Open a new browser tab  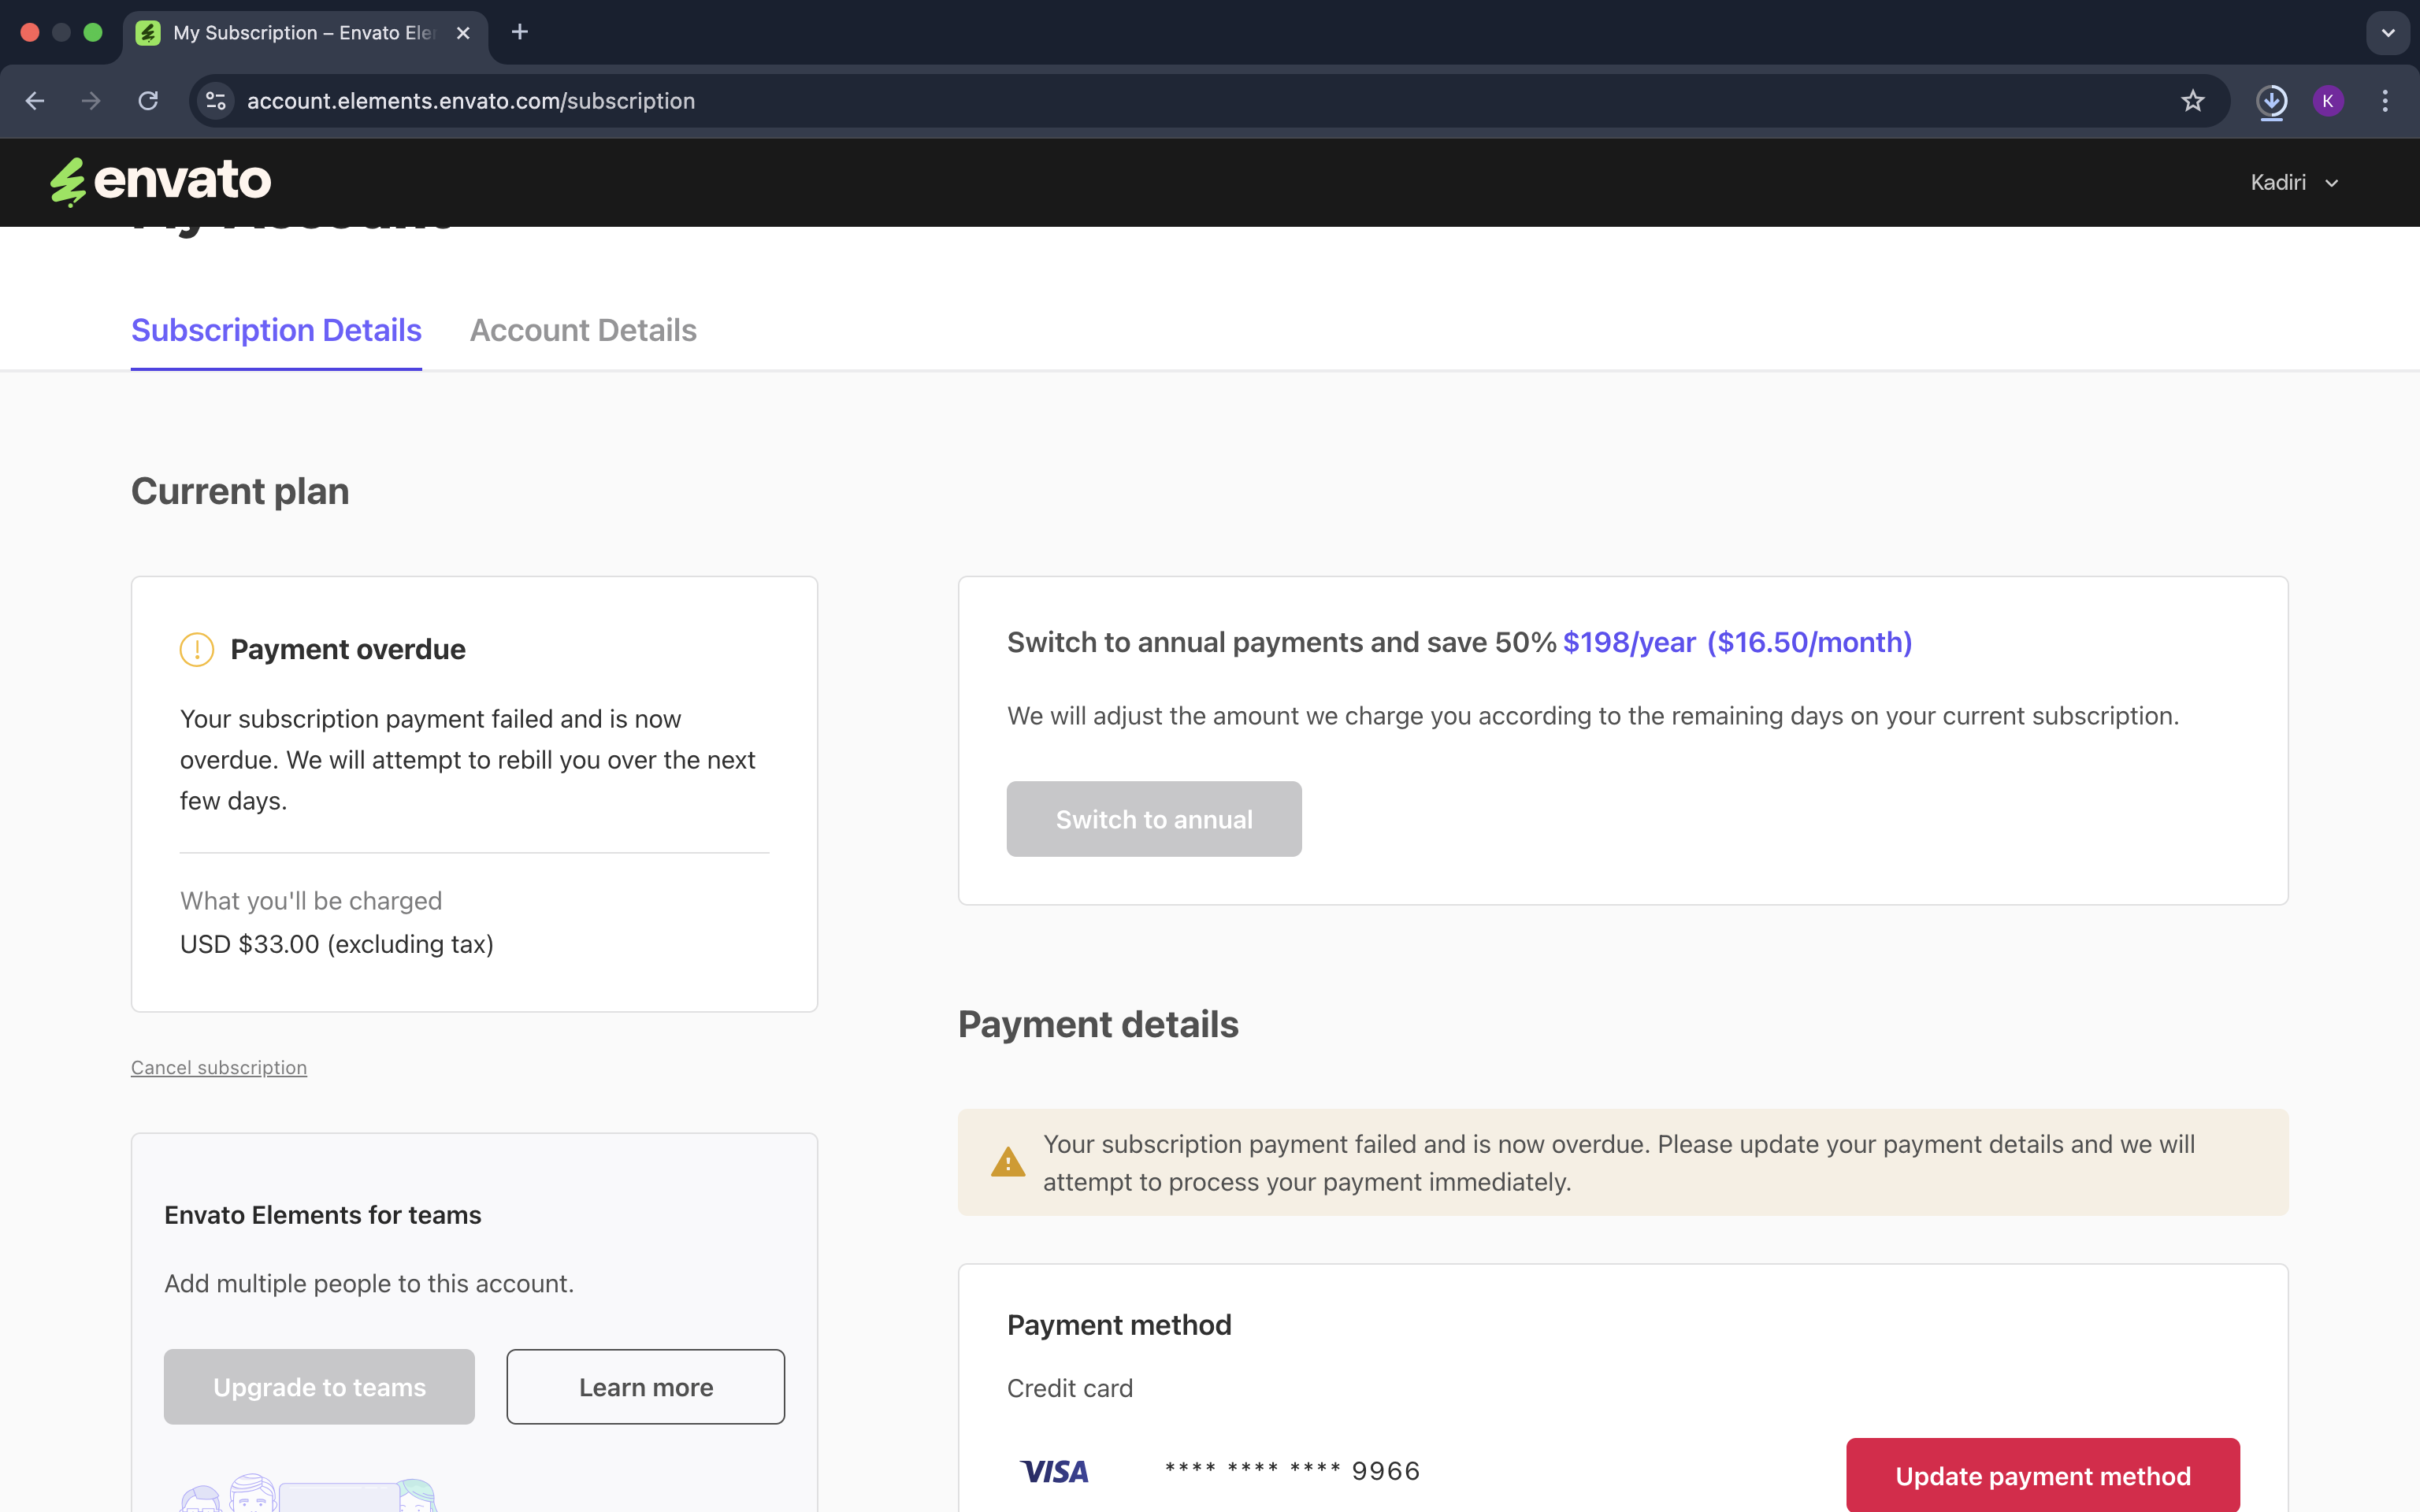(519, 32)
